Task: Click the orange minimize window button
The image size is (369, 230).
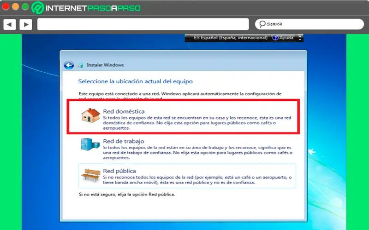Action: [x=16, y=6]
